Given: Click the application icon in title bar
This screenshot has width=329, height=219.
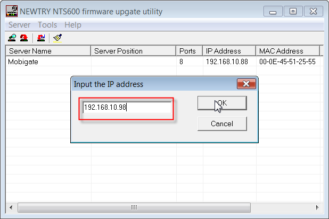Looking at the screenshot, I should pyautogui.click(x=11, y=11).
